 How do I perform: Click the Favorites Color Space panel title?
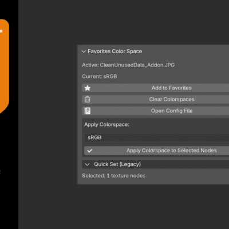point(115,52)
